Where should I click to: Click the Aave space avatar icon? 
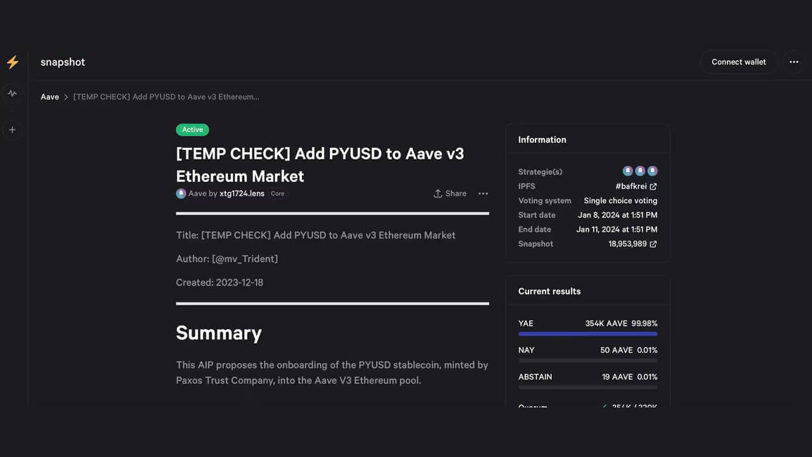click(x=181, y=194)
